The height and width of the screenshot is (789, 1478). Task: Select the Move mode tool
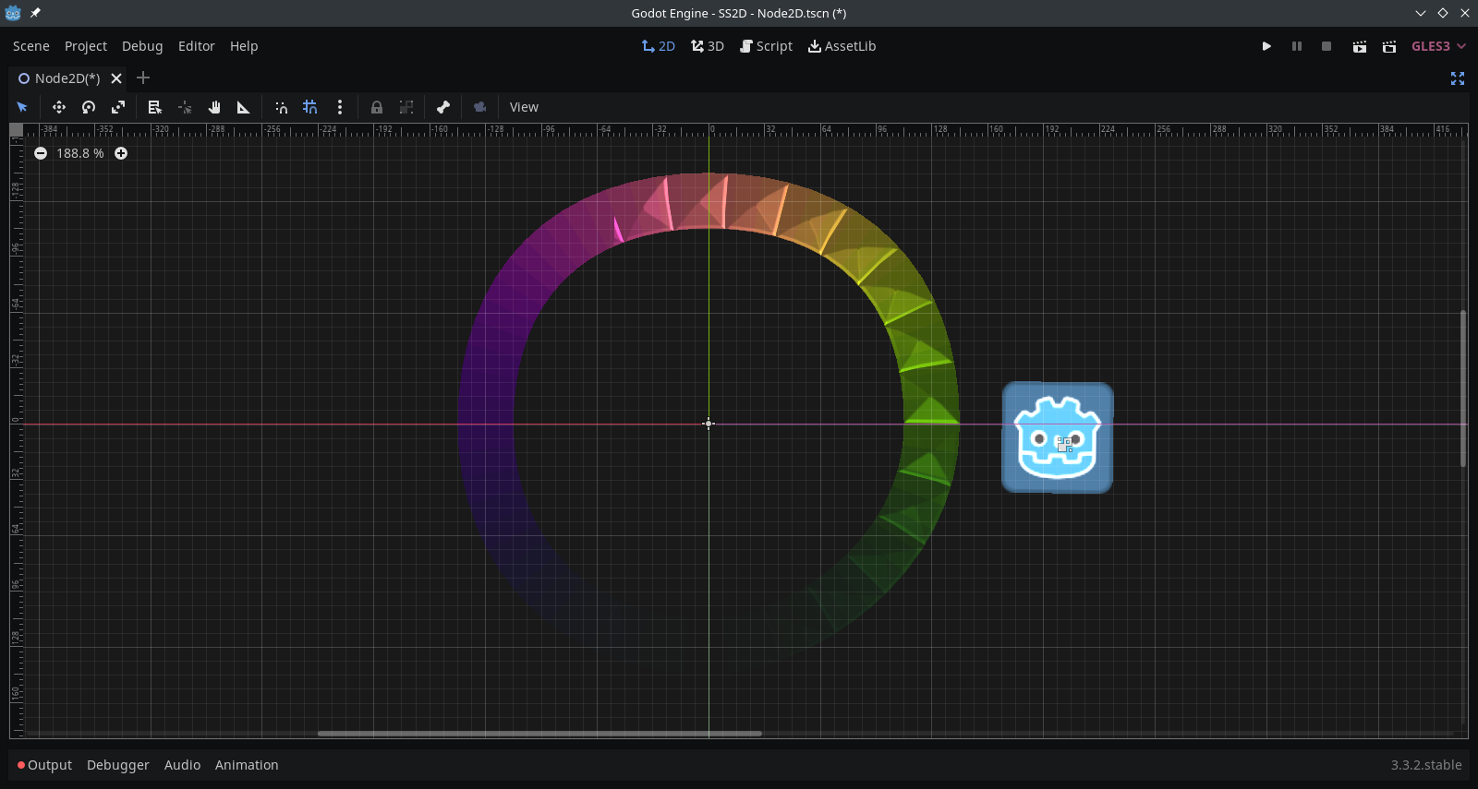click(x=59, y=107)
